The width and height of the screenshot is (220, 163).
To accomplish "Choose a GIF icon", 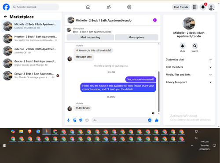I will pos(87,120).
